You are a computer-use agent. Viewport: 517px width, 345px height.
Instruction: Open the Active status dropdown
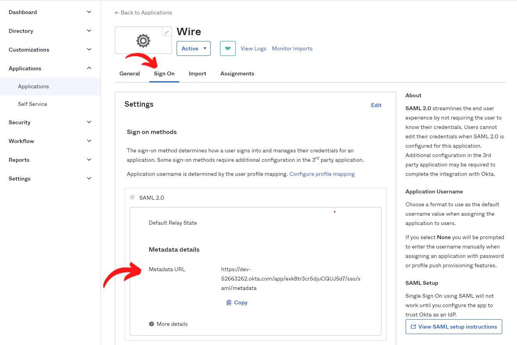click(x=193, y=48)
